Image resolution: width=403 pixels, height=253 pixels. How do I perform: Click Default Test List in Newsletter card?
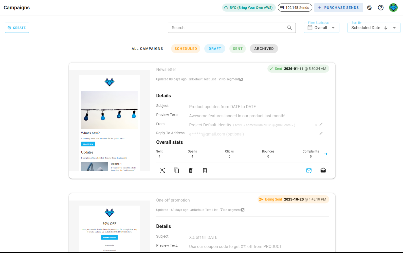[202, 79]
